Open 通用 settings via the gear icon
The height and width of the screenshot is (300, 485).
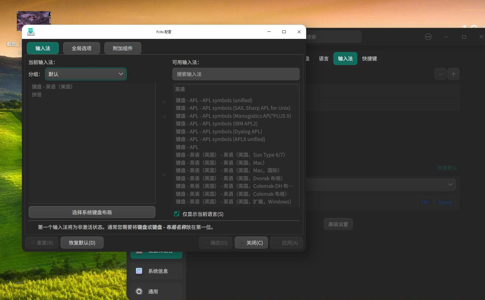pos(139,291)
